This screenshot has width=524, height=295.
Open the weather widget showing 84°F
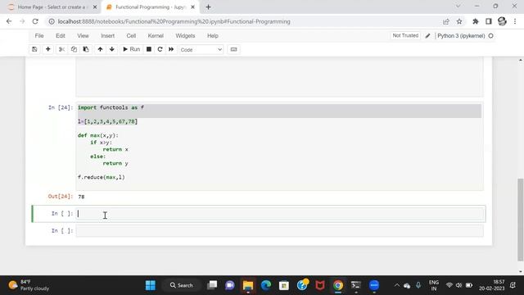(29, 285)
